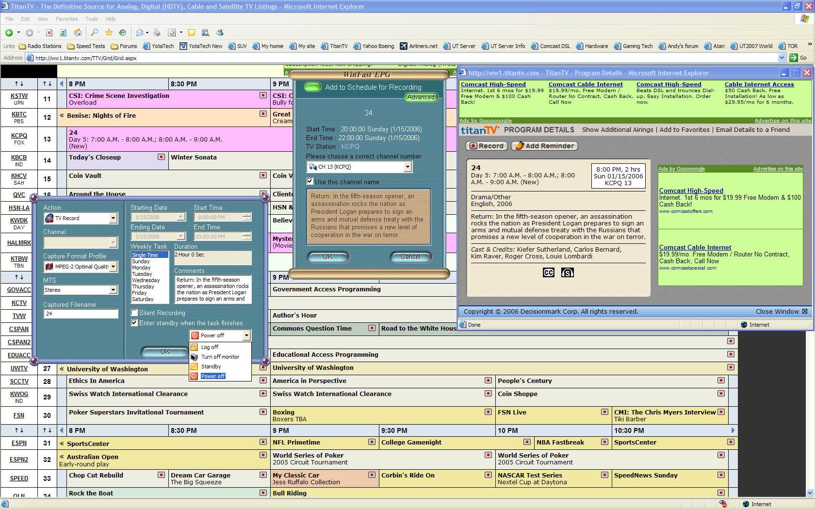This screenshot has height=509, width=815.
Task: Click the record icon next to NFL Primetime
Action: (x=372, y=442)
